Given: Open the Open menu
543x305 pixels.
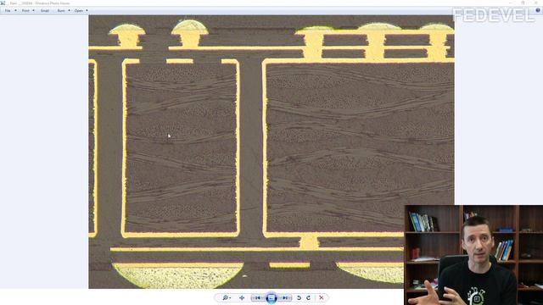Looking at the screenshot, I should [79, 11].
